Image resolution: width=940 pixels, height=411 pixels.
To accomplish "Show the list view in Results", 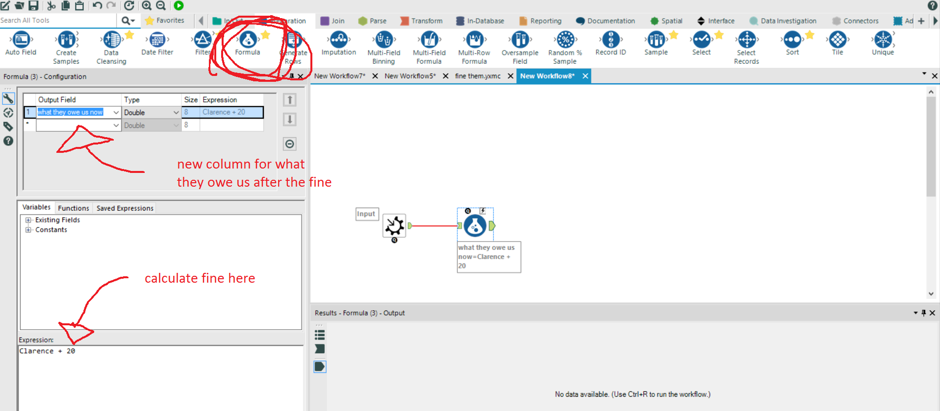I will (320, 335).
